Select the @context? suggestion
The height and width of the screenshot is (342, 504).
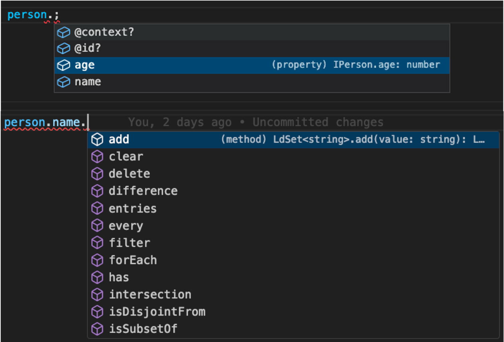[x=104, y=32]
